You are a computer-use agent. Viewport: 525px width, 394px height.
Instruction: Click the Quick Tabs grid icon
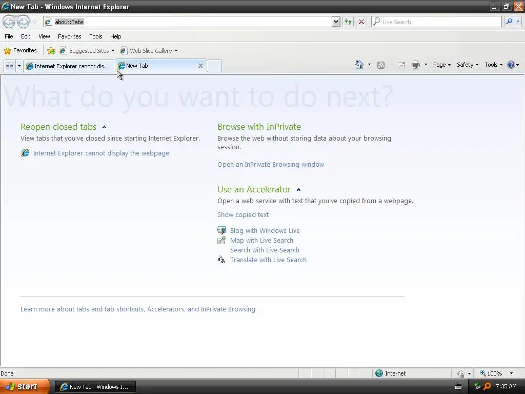9,66
